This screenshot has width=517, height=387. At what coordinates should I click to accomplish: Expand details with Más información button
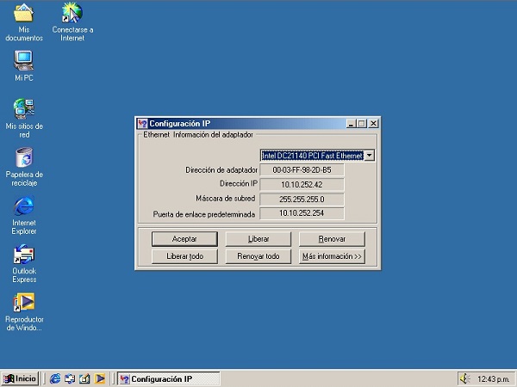click(332, 256)
